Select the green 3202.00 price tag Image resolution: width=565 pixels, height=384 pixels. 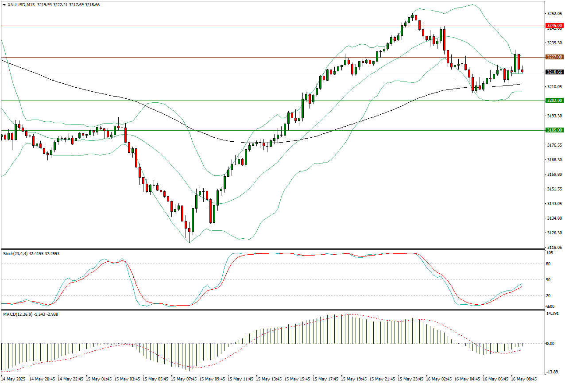554,101
